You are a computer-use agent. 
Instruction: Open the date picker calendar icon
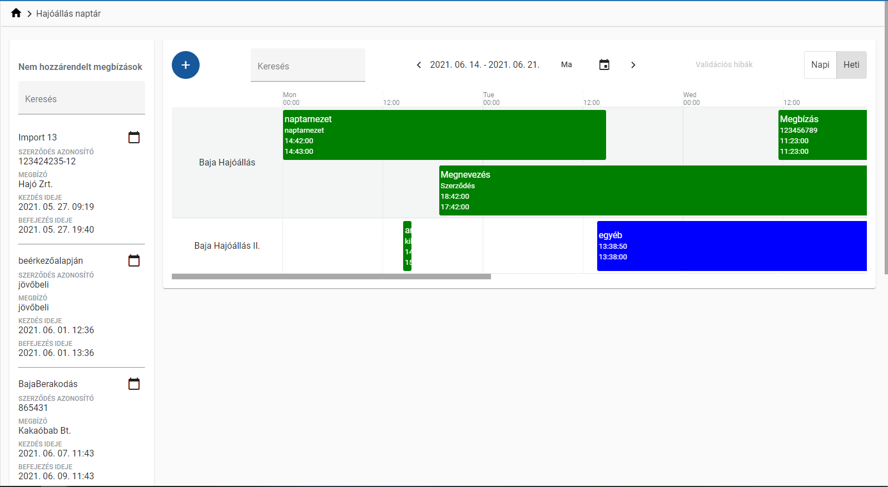tap(604, 65)
